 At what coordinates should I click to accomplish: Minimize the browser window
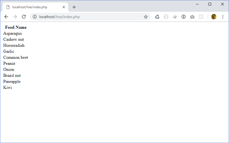coord(197,4)
